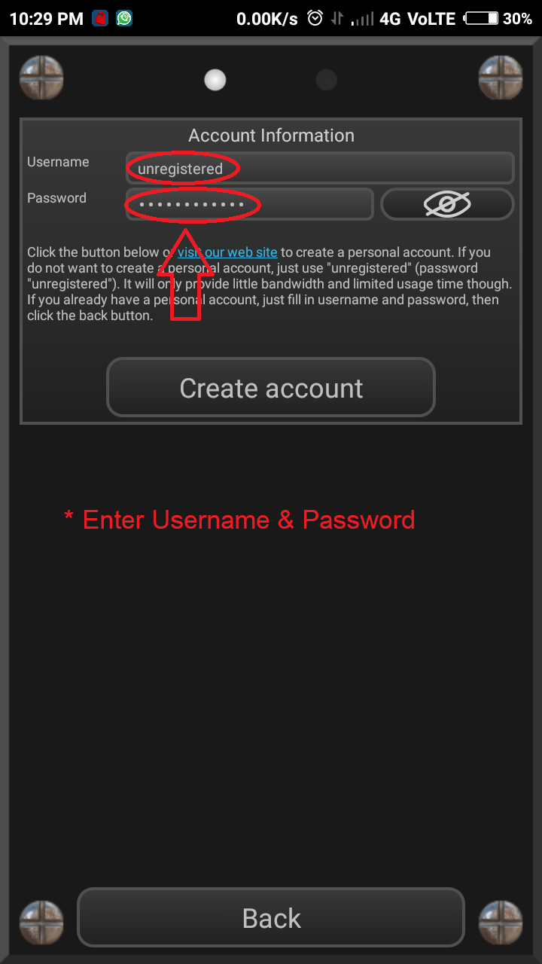Screen dimensions: 542x964
Task: Select the dark second page indicator dot
Action: tap(326, 80)
